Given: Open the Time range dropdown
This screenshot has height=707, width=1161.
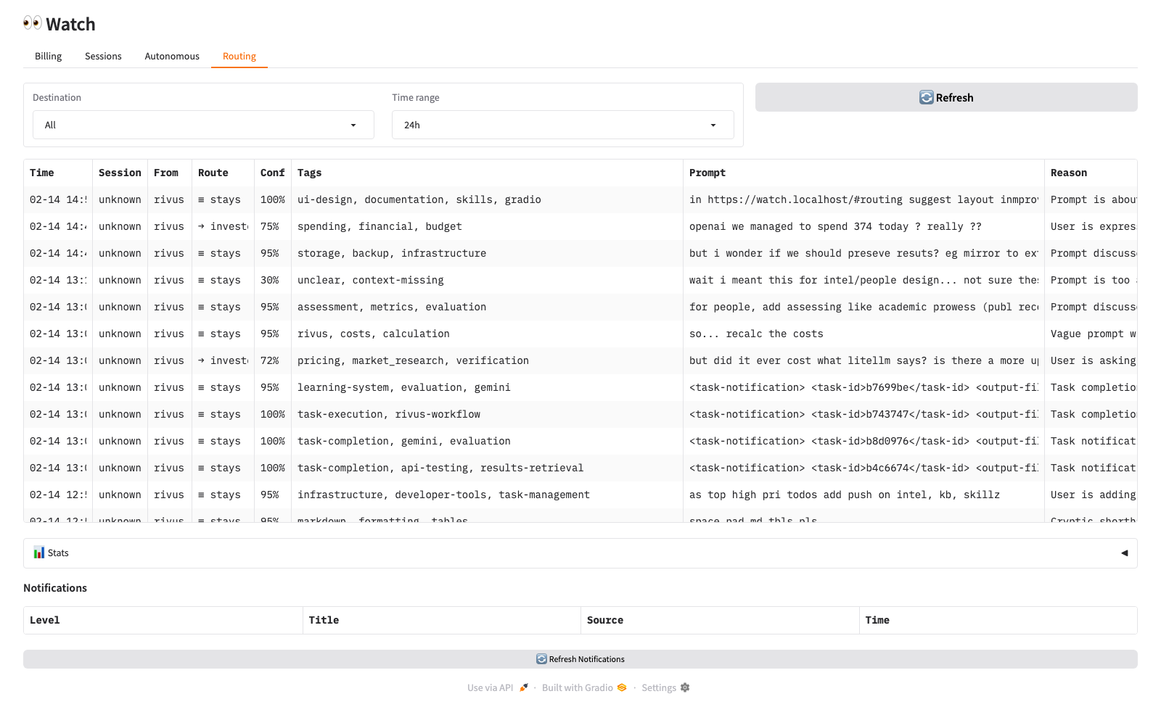Looking at the screenshot, I should (562, 125).
